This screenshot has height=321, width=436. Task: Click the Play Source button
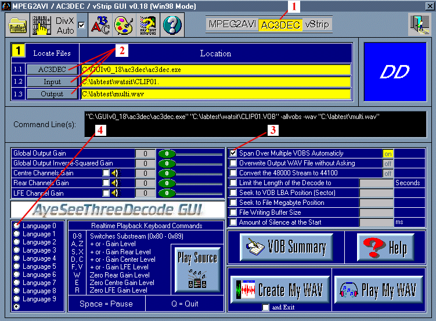(x=197, y=270)
